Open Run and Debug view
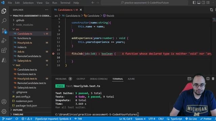216x121 pixels. [4, 41]
